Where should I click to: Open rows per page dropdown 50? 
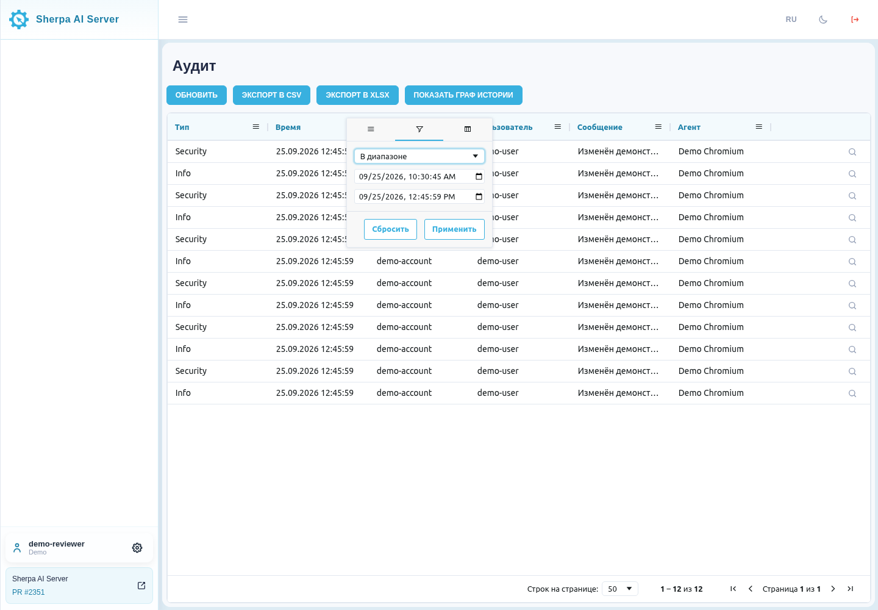pos(620,589)
